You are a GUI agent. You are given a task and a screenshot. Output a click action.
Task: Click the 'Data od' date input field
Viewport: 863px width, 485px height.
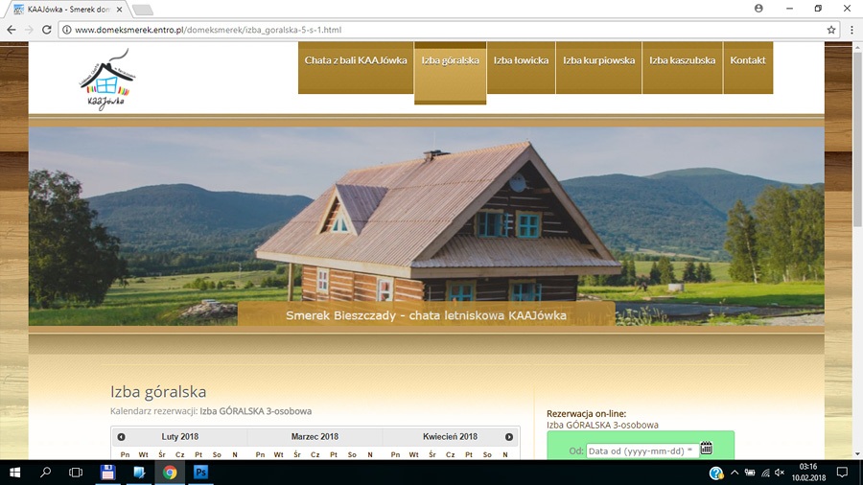[641, 450]
